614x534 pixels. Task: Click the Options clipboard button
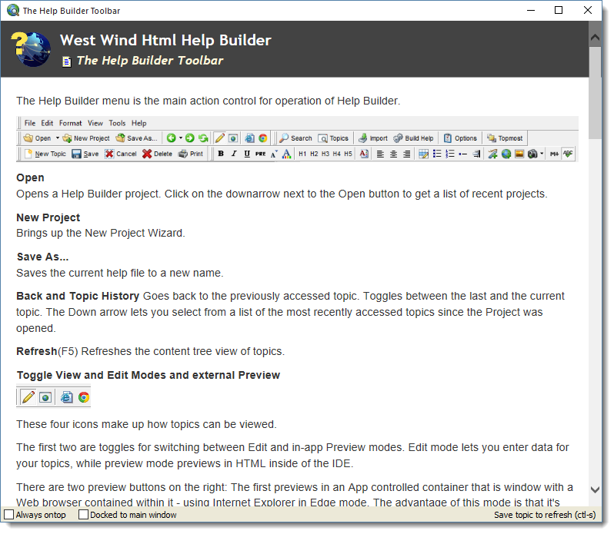[x=460, y=138]
